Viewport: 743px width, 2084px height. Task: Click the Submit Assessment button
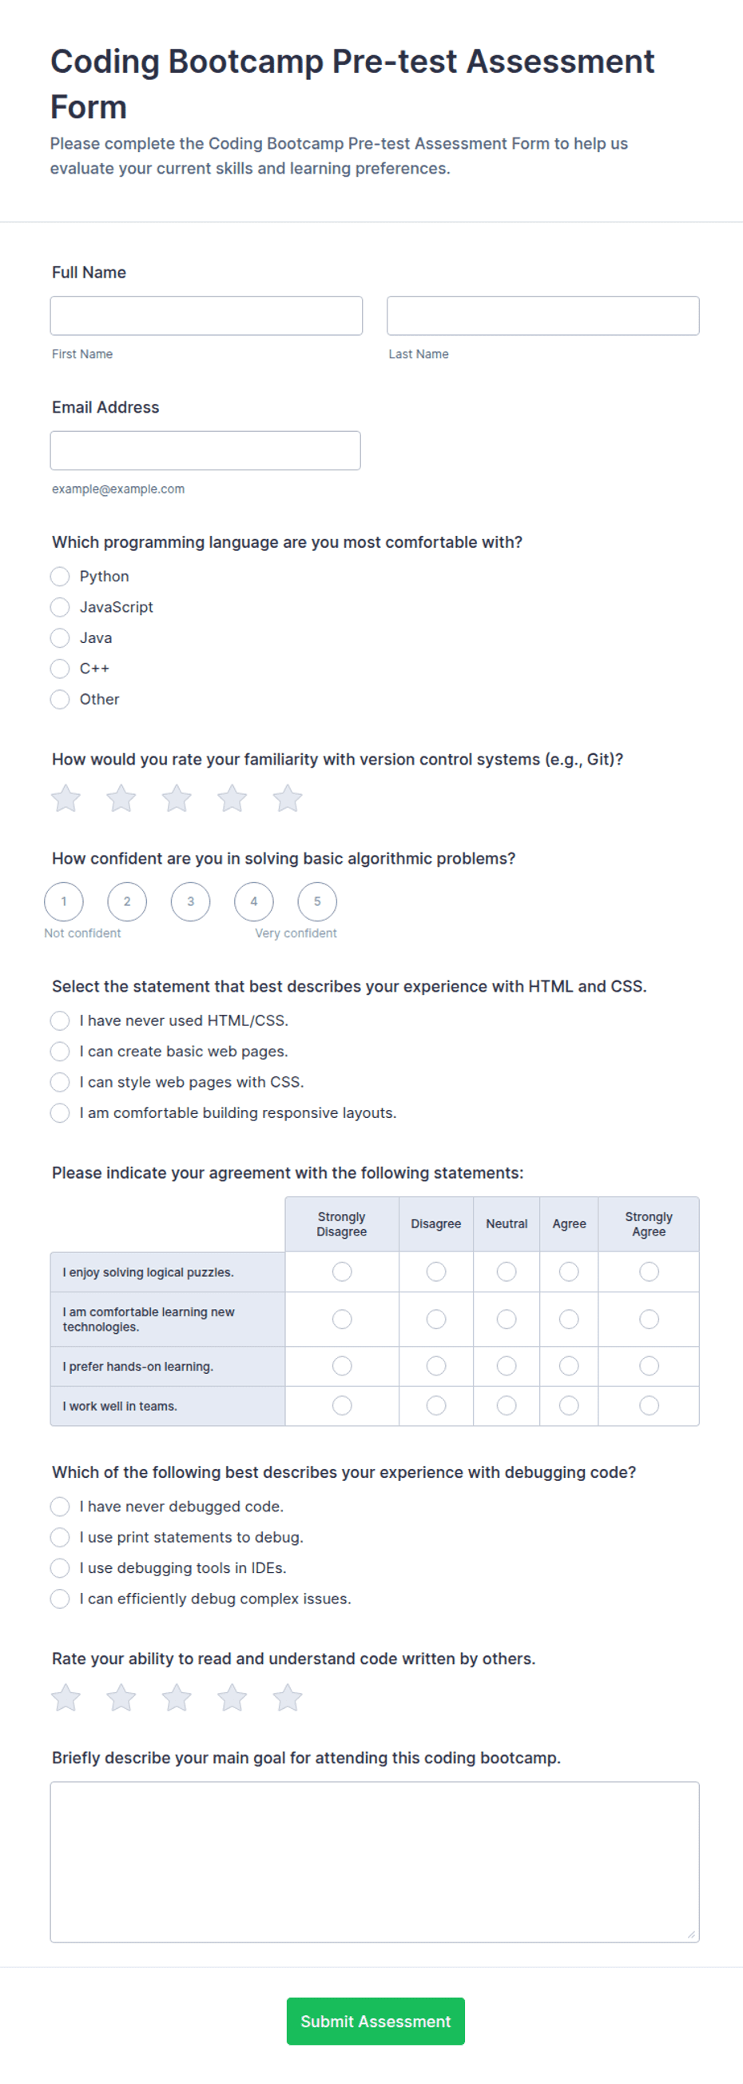coord(375,2021)
